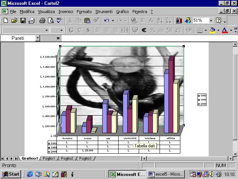The width and height of the screenshot is (238, 179).
Task: Click the fill color paint bucket
Action: pos(212,30)
